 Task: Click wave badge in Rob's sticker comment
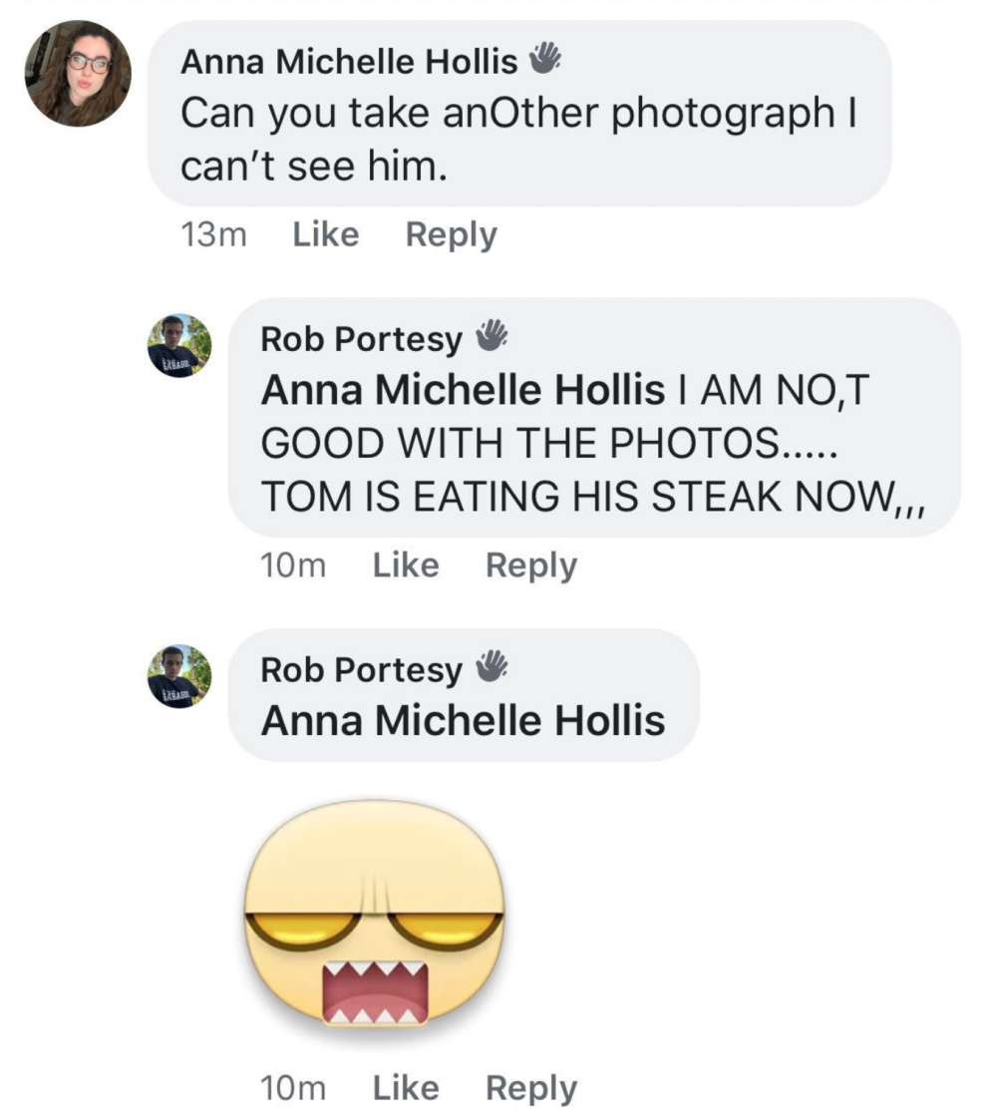491,669
